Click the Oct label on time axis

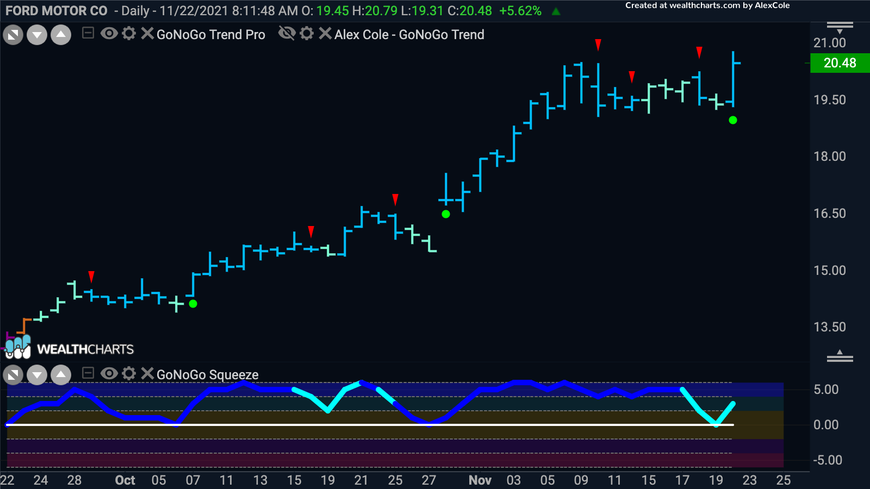[x=125, y=480]
